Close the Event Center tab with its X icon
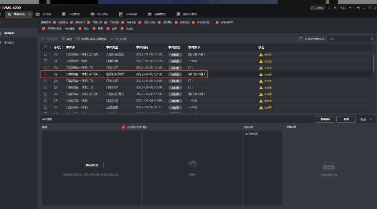The width and height of the screenshot is (377, 209). pos(30,14)
